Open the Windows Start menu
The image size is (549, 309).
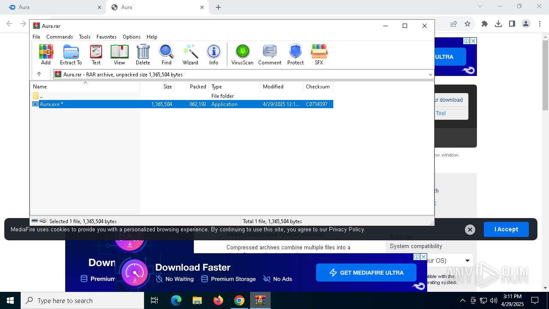pyautogui.click(x=10, y=300)
